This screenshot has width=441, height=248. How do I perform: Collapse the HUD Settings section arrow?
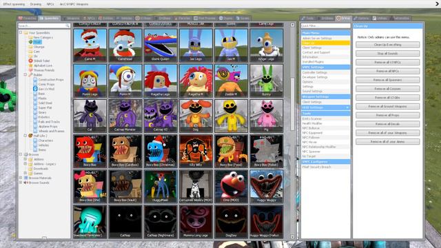click(347, 107)
